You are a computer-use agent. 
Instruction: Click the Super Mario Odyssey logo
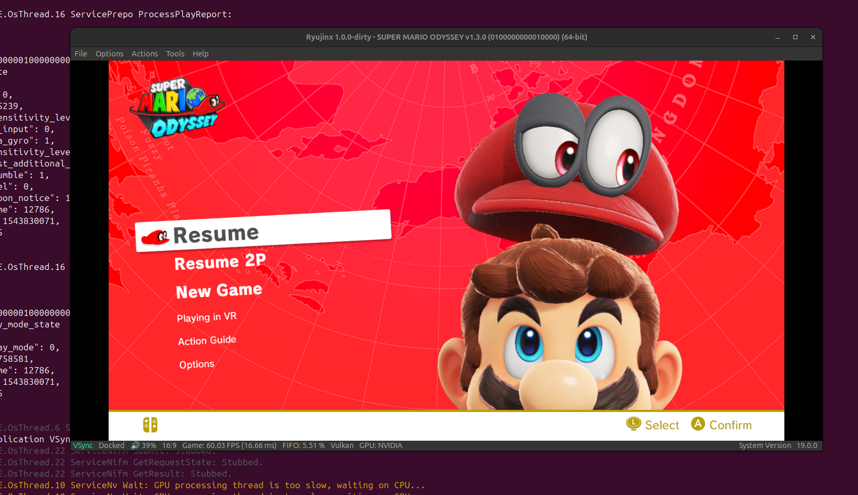tap(177, 108)
